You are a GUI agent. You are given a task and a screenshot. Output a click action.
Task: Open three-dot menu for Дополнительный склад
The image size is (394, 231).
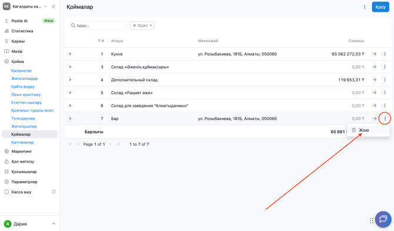385,80
